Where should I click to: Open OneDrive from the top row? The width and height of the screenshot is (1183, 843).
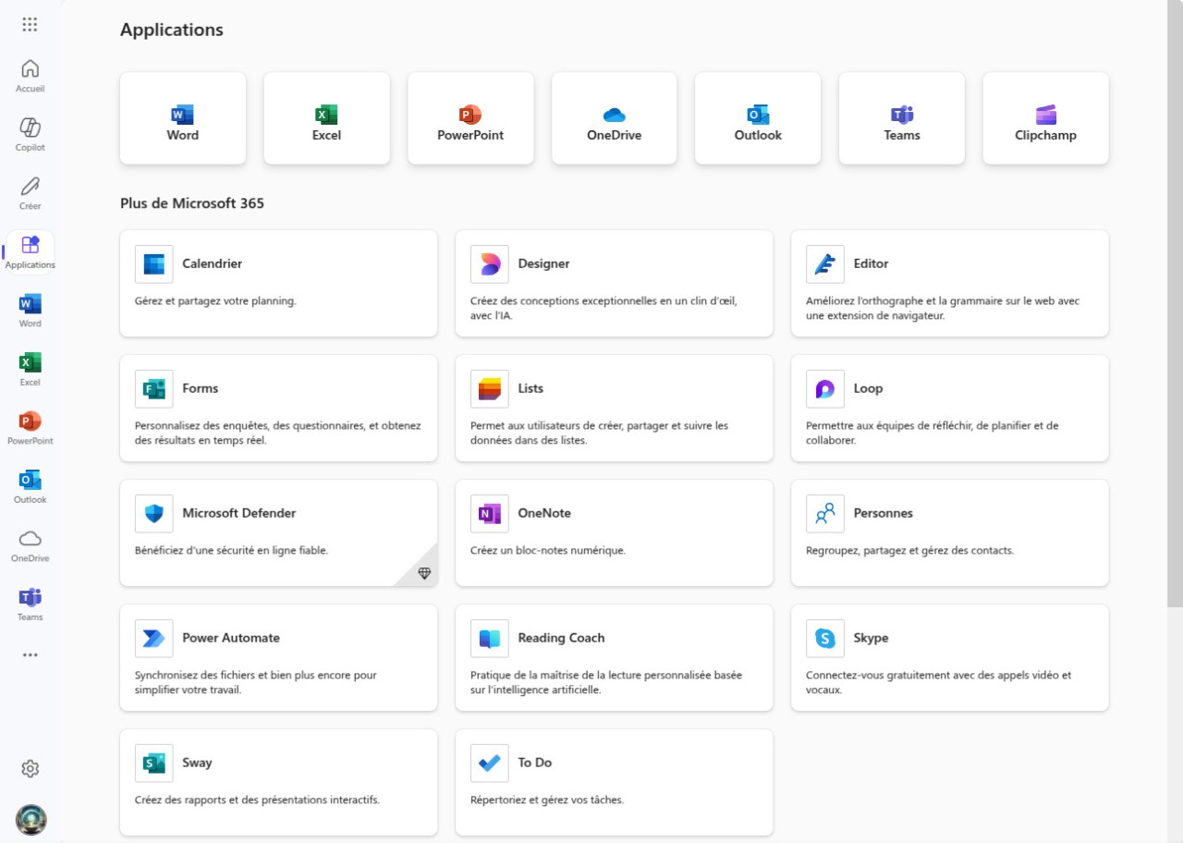614,117
